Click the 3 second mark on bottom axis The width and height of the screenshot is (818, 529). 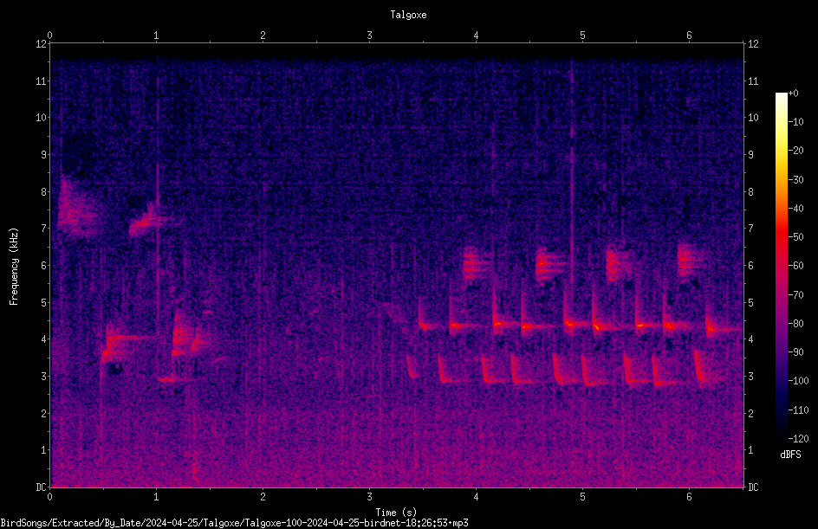point(369,497)
